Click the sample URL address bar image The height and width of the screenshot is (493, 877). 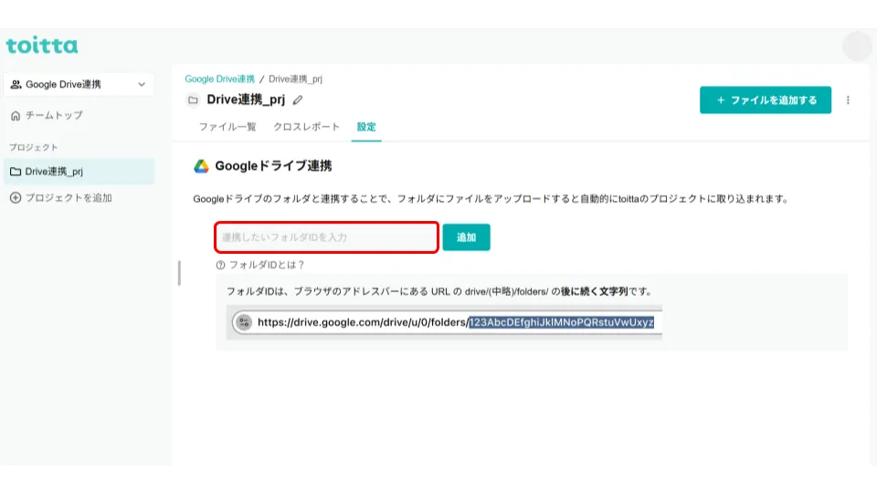(x=444, y=322)
